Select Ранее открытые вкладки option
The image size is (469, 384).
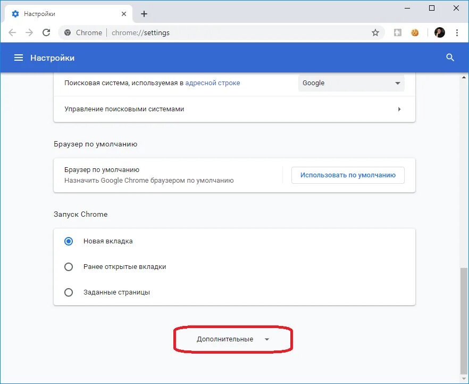(x=69, y=267)
